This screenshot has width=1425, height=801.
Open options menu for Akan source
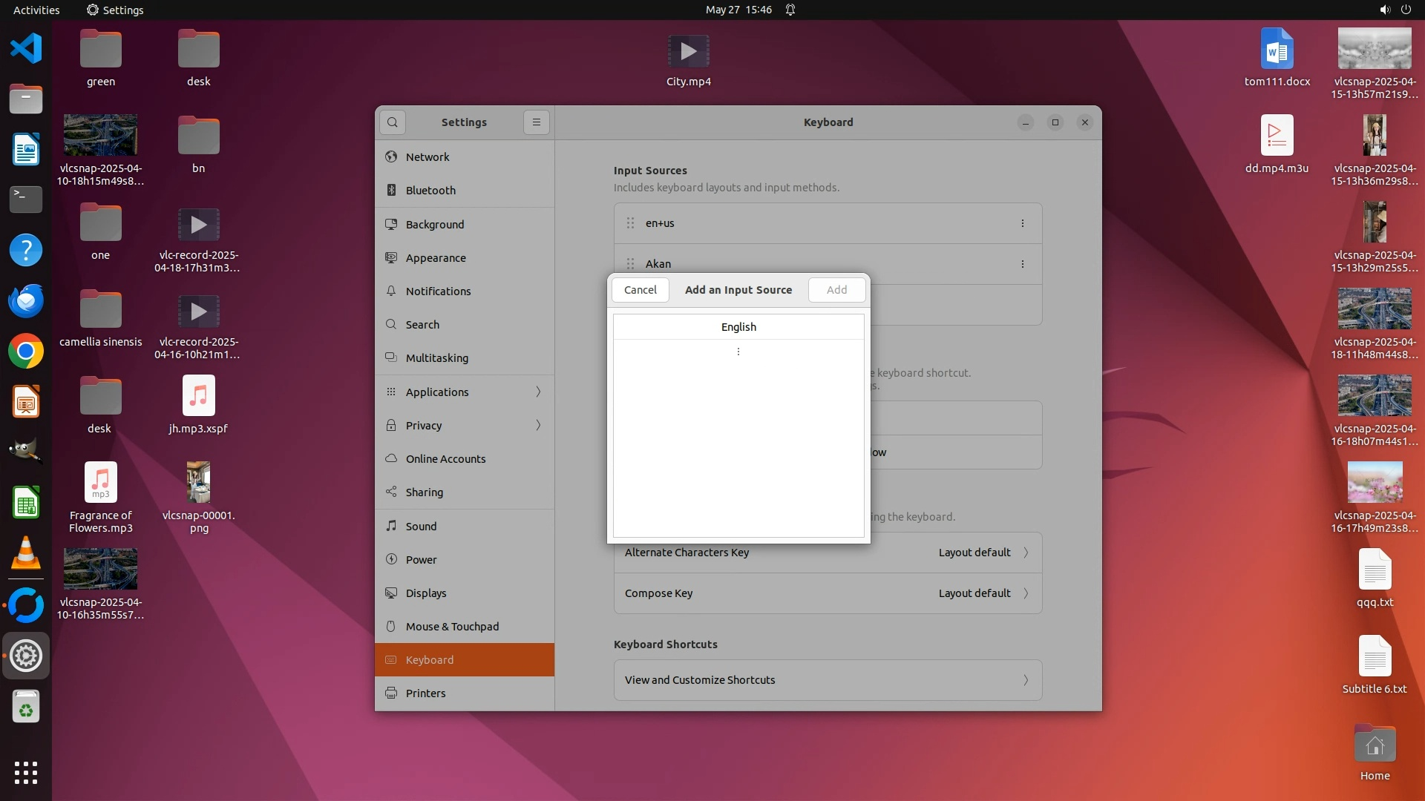[1022, 264]
